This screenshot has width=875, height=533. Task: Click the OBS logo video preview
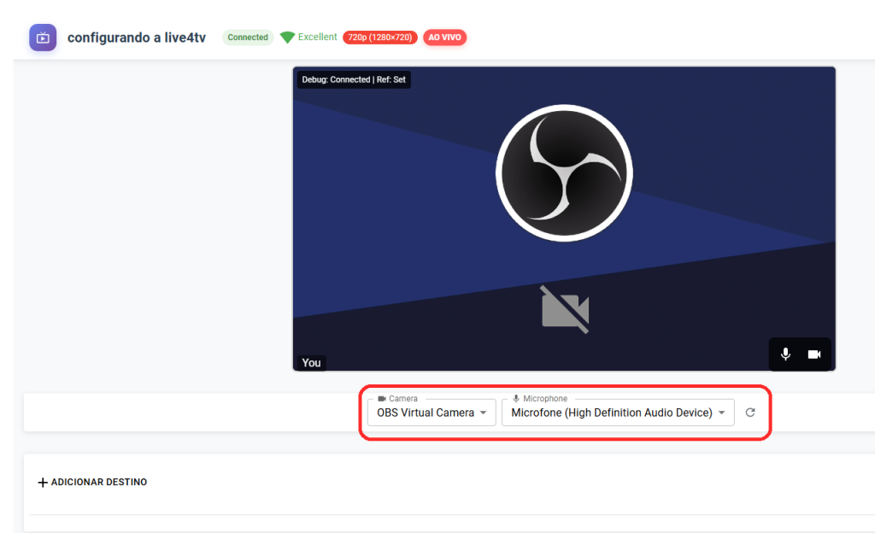[x=564, y=173]
